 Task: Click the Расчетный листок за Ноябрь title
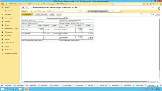57,18
